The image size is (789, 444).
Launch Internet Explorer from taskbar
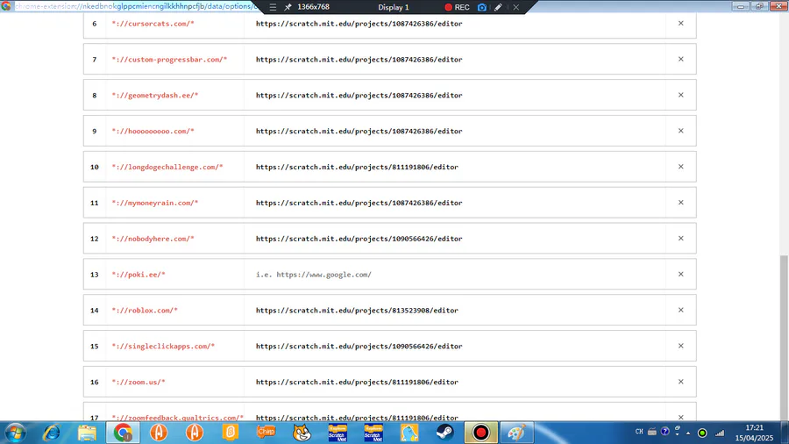coord(52,433)
